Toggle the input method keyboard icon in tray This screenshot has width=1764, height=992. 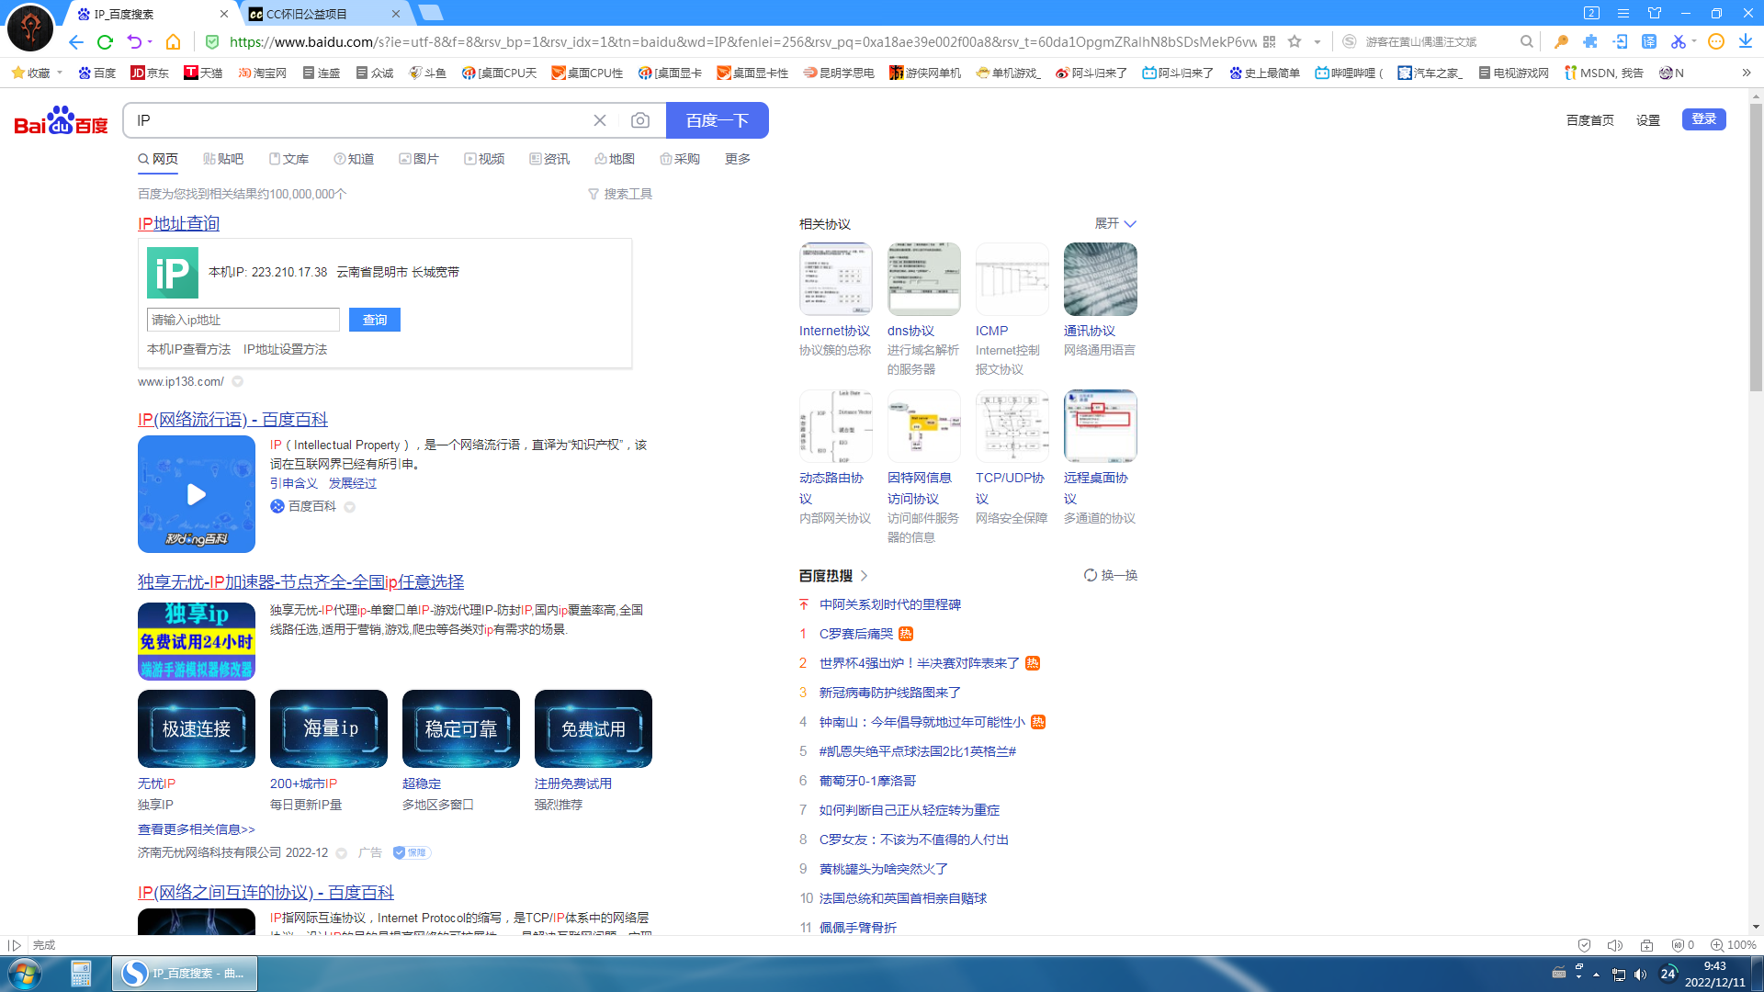pos(1559,974)
